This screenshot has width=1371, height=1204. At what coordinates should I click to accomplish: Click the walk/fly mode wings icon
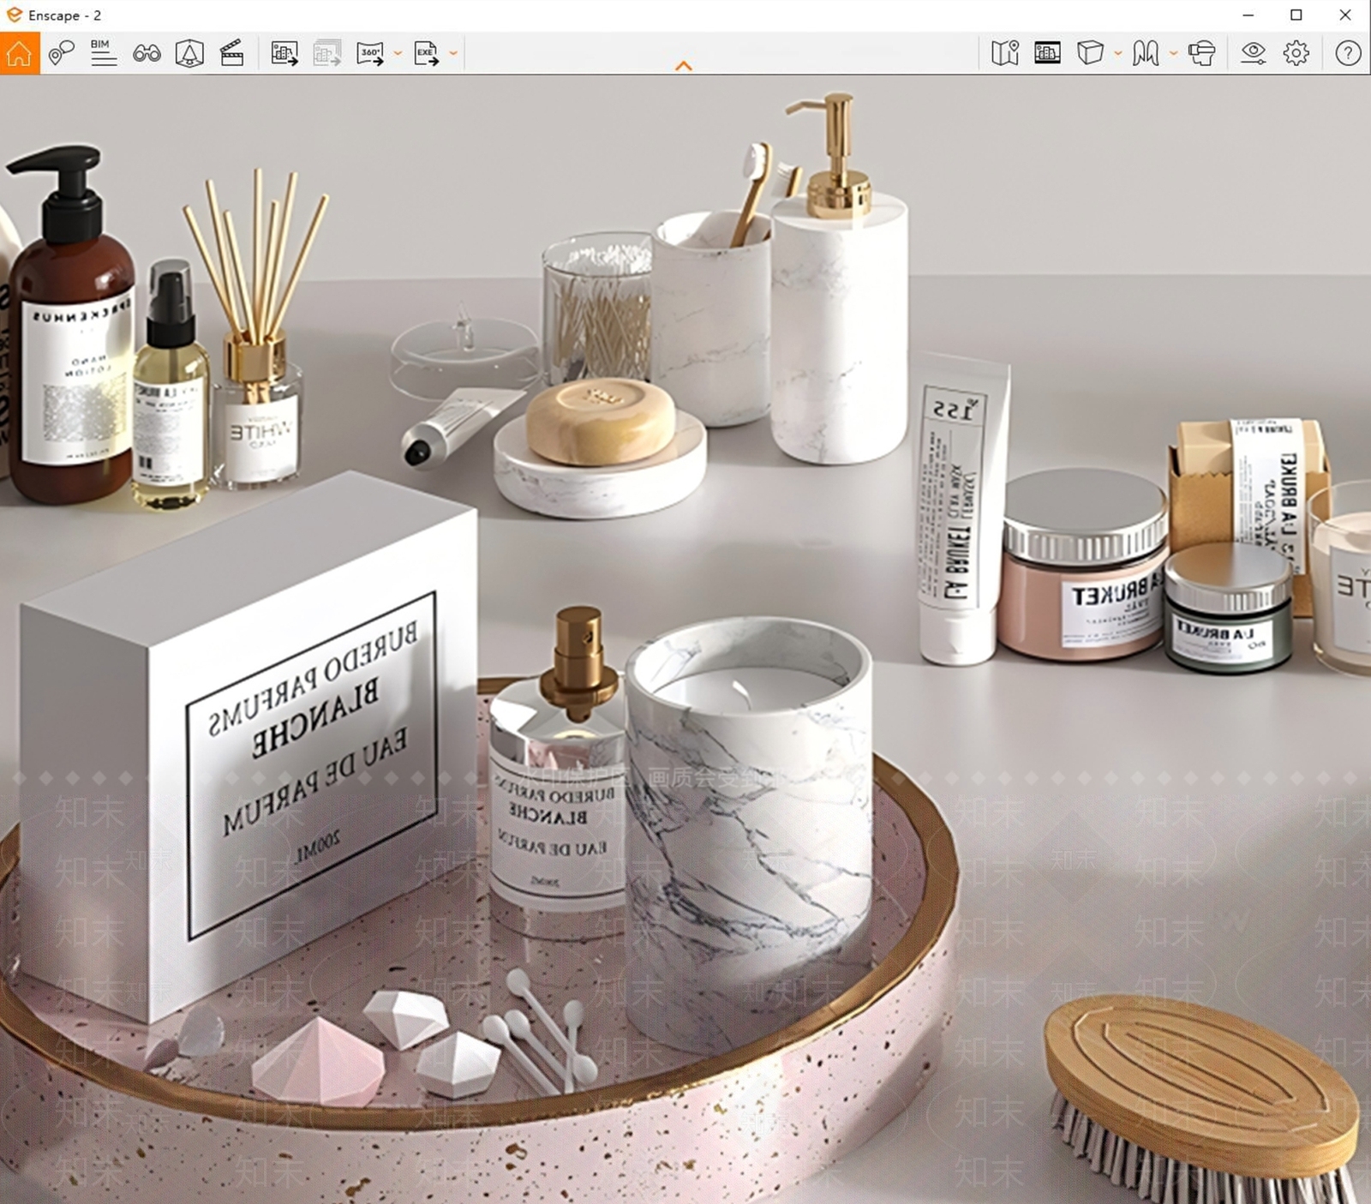pyautogui.click(x=1146, y=53)
